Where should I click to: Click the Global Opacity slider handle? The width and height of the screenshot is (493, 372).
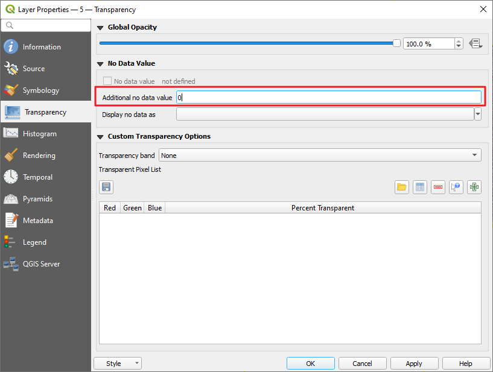pyautogui.click(x=396, y=43)
